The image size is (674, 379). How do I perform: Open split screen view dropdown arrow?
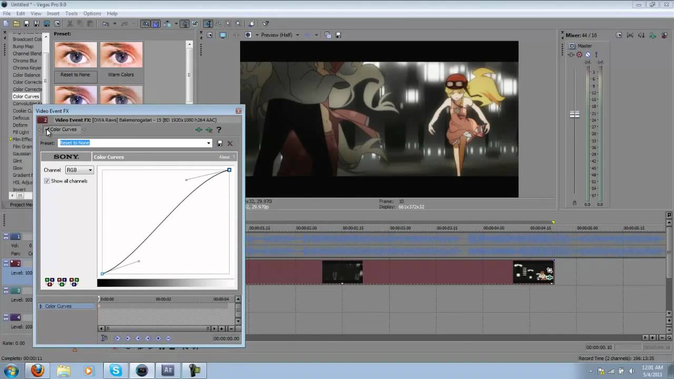click(257, 35)
